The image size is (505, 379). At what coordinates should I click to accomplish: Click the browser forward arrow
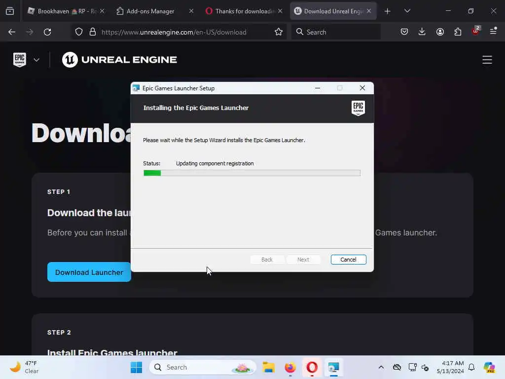(x=30, y=32)
